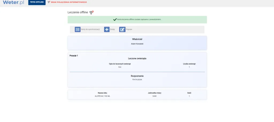Click the Rozpoznanie heading
Viewport: 274px width, 122px height.
pyautogui.click(x=137, y=76)
